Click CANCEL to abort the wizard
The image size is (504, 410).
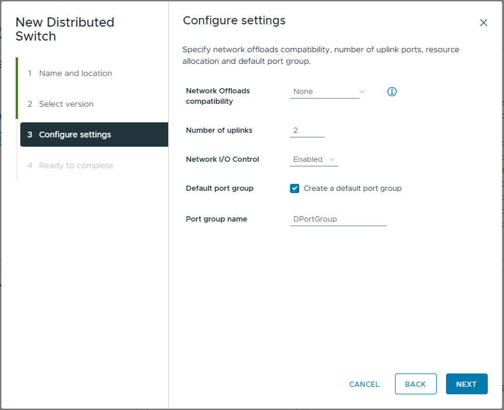pos(364,384)
